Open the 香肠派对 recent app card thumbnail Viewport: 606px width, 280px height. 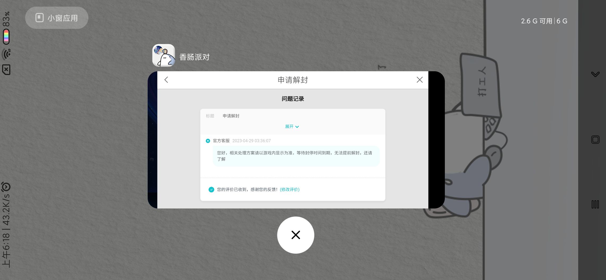click(x=296, y=140)
